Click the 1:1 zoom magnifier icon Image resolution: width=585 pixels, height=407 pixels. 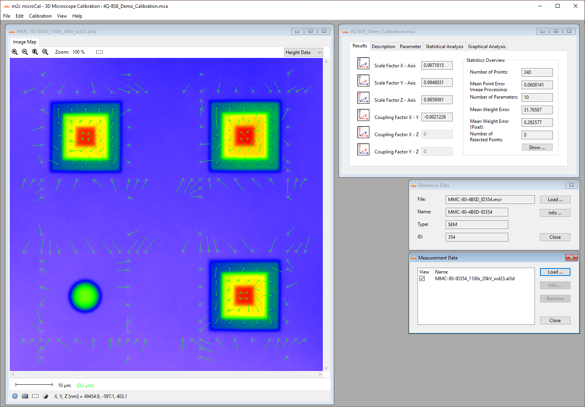45,52
